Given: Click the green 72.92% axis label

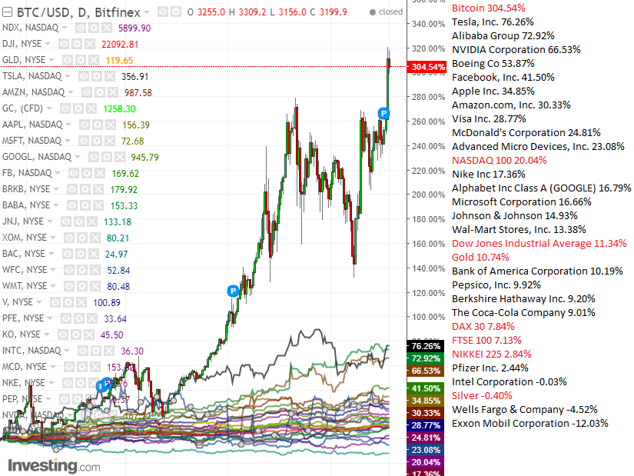Looking at the screenshot, I should (426, 358).
